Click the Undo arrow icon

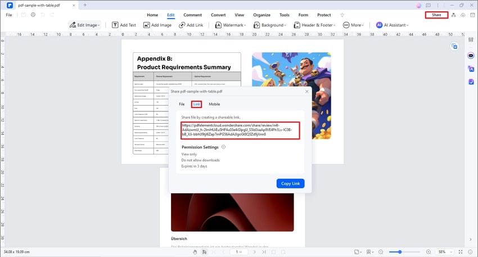pyautogui.click(x=43, y=15)
